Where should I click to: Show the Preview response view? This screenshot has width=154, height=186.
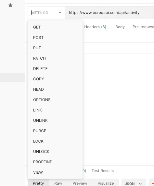click(x=80, y=183)
